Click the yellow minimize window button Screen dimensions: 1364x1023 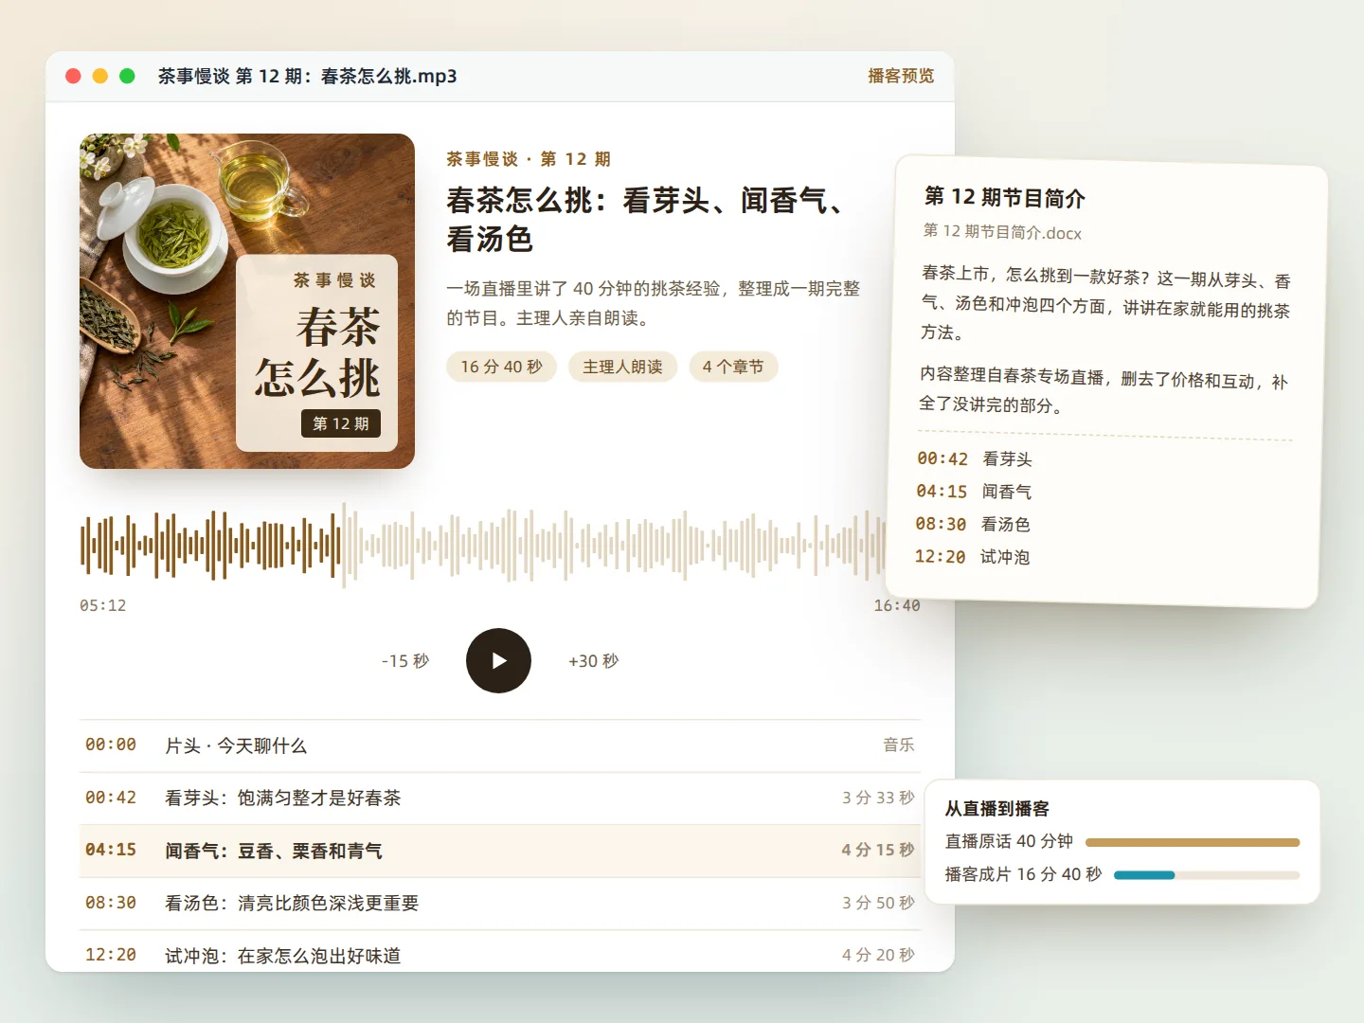point(100,76)
